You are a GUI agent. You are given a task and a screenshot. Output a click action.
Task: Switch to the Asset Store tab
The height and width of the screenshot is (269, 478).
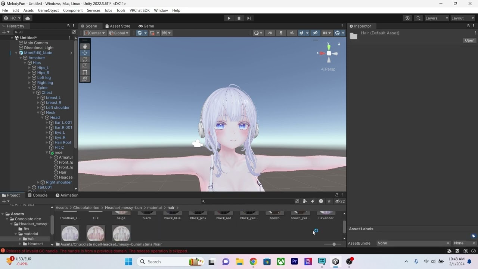tap(118, 26)
